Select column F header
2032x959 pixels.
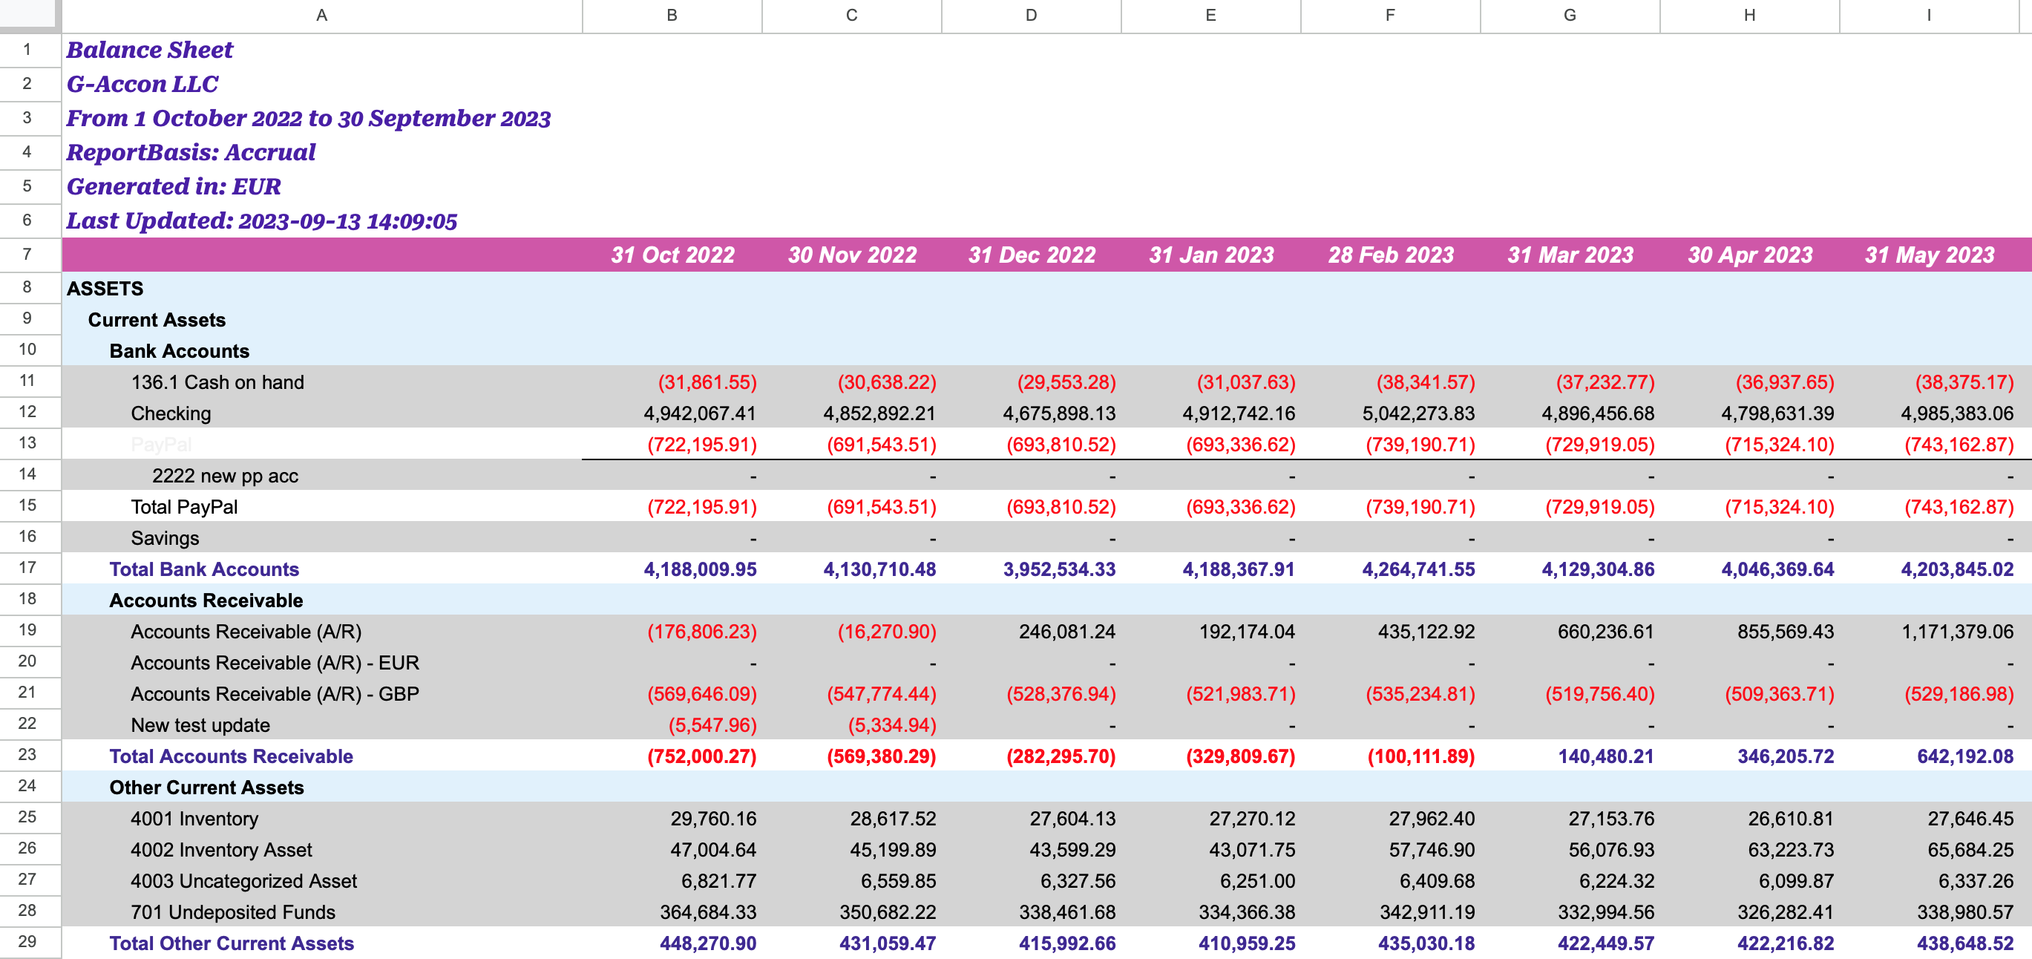(x=1390, y=15)
